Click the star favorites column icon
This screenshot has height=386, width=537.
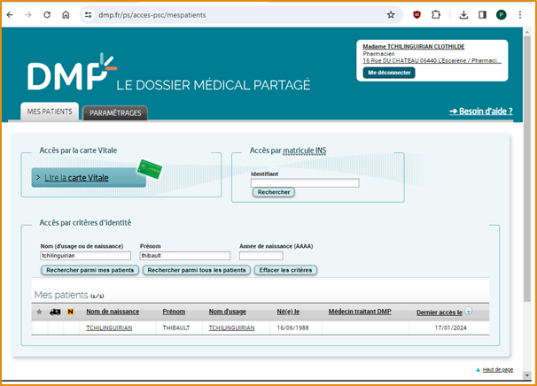click(x=38, y=312)
